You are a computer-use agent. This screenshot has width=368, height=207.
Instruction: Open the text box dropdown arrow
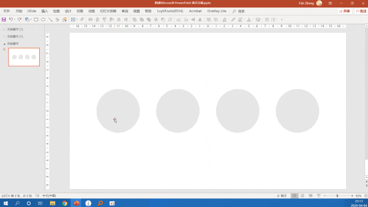coord(76,20)
